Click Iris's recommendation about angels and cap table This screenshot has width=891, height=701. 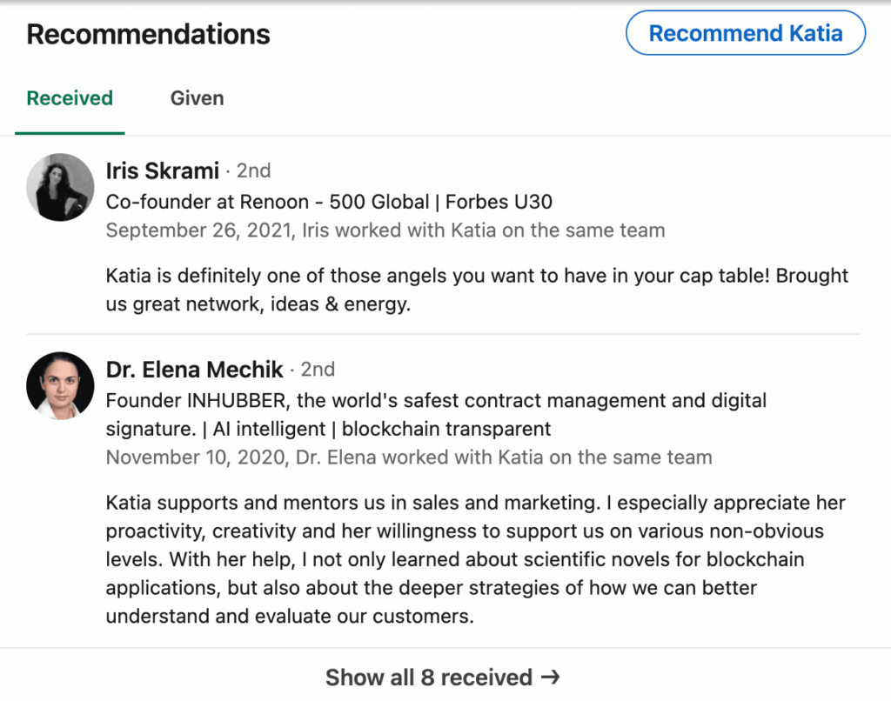click(x=477, y=290)
